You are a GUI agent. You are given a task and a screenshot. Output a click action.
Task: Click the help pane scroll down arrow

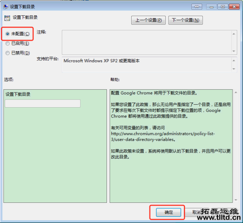[x=236, y=200]
